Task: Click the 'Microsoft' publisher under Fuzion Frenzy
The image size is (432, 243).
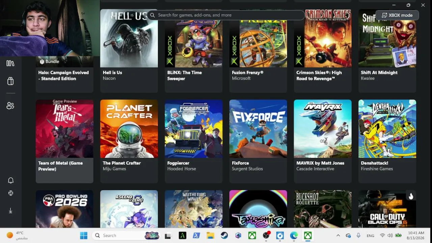Action: (241, 78)
